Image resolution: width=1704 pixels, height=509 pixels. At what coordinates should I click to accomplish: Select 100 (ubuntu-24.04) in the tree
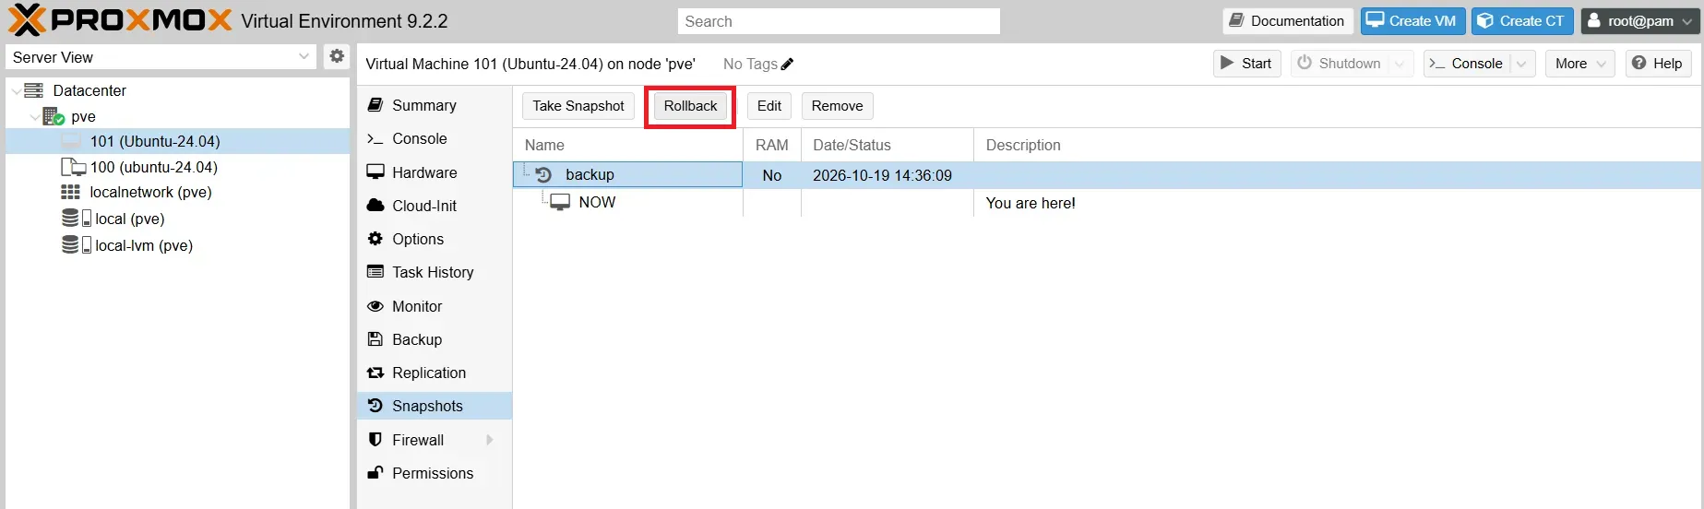tap(177, 167)
